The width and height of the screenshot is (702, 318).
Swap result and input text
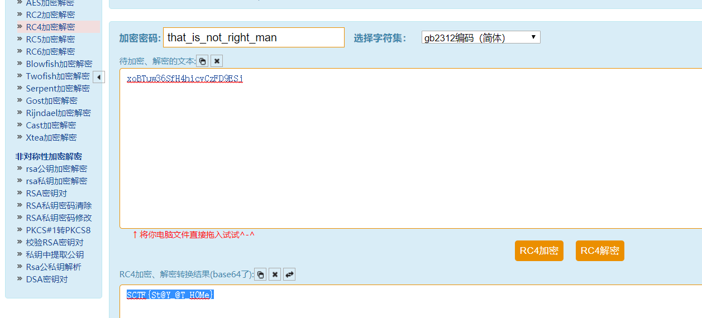click(289, 274)
